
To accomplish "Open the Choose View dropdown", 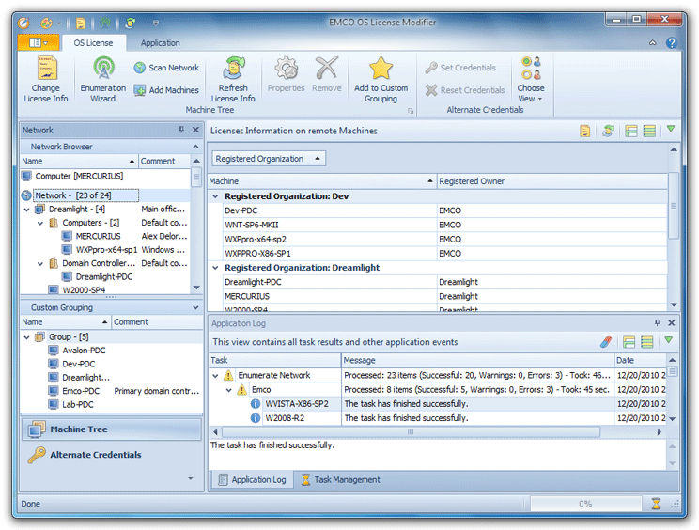I will [x=530, y=79].
